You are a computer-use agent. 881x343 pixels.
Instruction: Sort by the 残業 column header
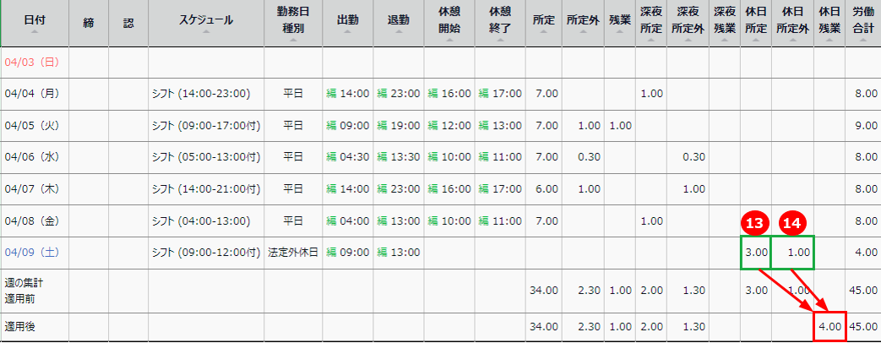619,22
